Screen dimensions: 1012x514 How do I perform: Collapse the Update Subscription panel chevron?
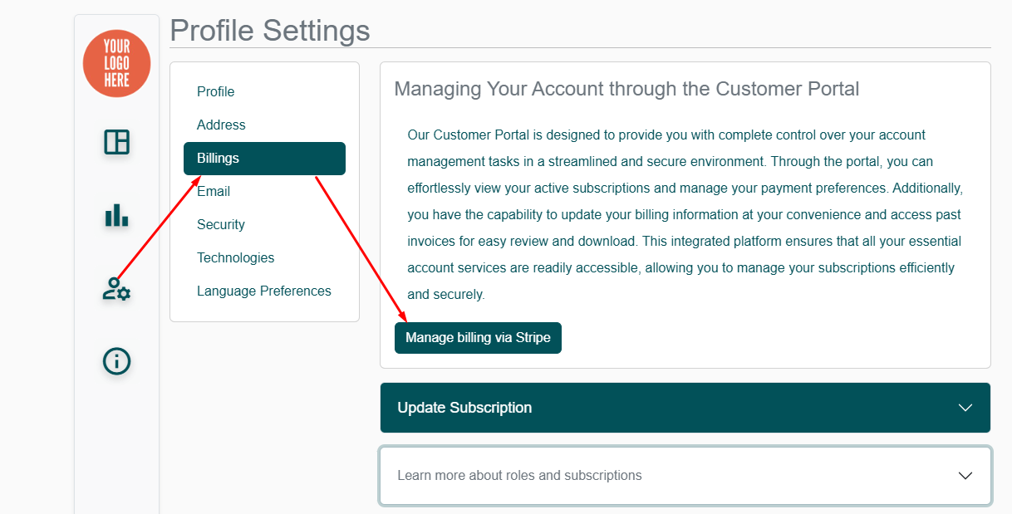[965, 408]
